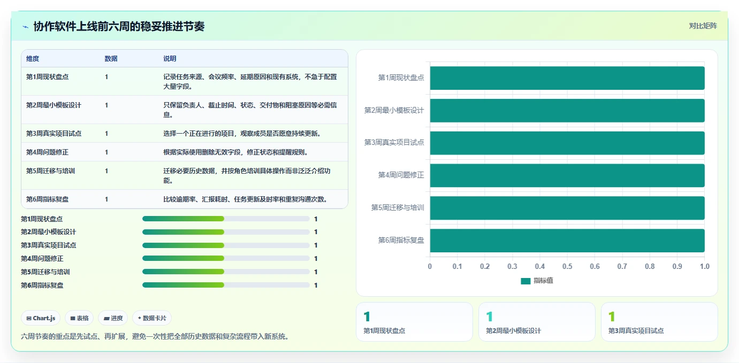
Task: Click the progress bar for 第1周现状盘点
Action: pos(226,219)
